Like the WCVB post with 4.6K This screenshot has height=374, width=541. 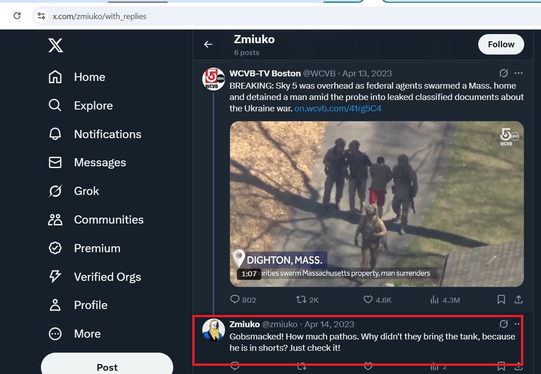[377, 299]
